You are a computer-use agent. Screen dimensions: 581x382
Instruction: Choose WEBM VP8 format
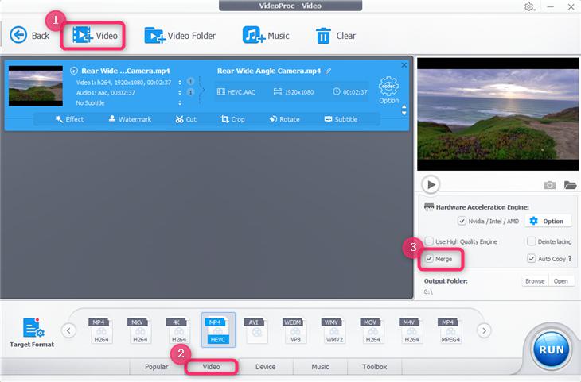pyautogui.click(x=295, y=330)
